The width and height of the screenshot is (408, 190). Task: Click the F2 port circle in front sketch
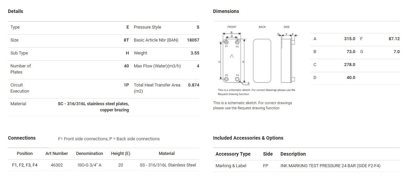[x=237, y=42]
